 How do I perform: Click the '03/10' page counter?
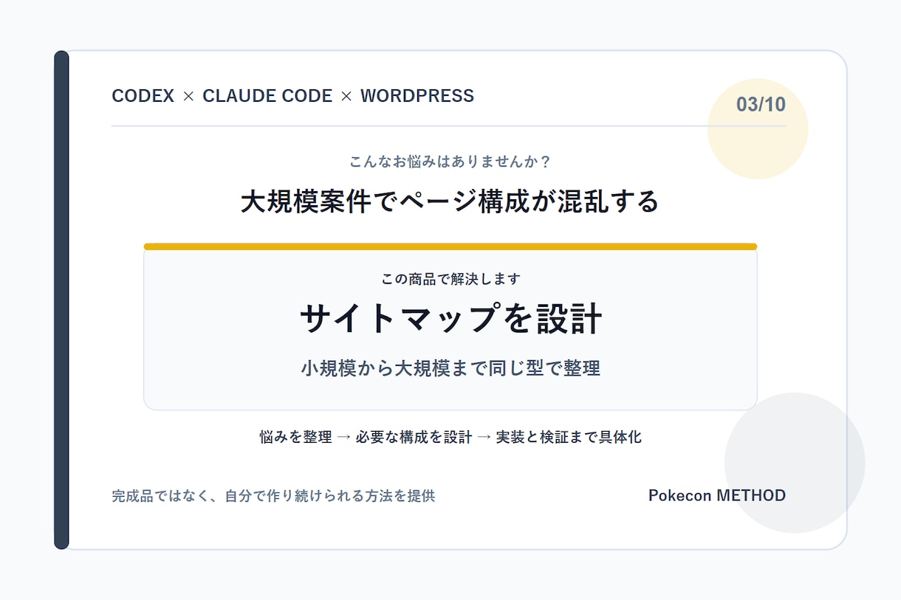[x=761, y=104]
